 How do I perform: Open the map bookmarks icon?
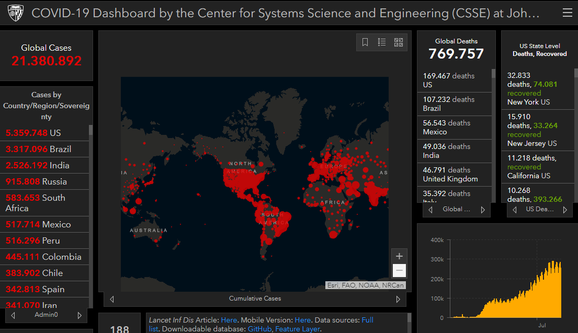coord(365,42)
